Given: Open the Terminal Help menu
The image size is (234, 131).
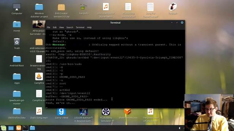Looking at the screenshot, I should [x=89, y=28].
